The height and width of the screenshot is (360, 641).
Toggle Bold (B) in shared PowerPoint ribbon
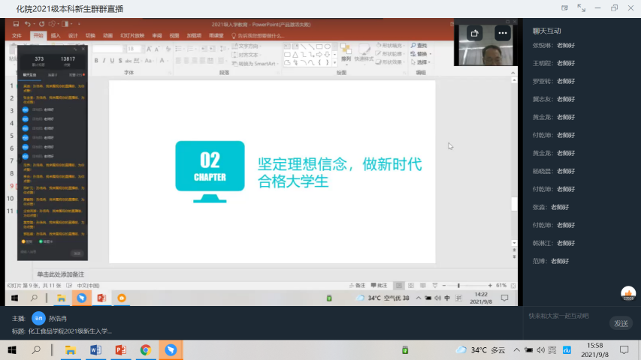pyautogui.click(x=96, y=61)
